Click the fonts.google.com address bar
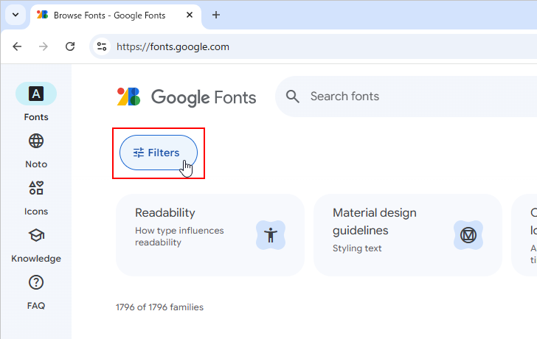This screenshot has height=339, width=537. pos(313,46)
